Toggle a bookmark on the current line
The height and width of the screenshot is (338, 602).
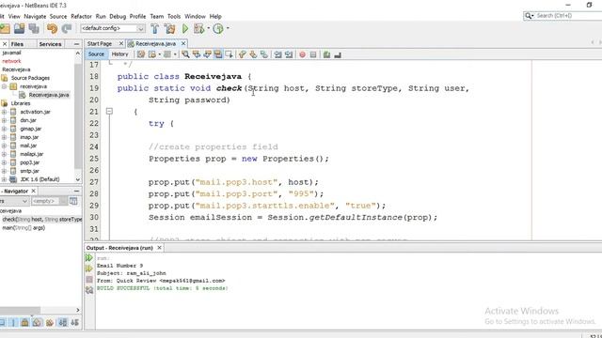(264, 54)
